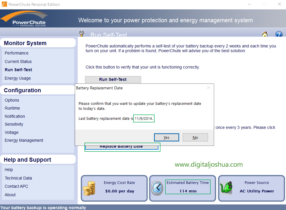Click No in Battery Replacement Date dialog
Screen dimensions: 286x210
point(195,137)
